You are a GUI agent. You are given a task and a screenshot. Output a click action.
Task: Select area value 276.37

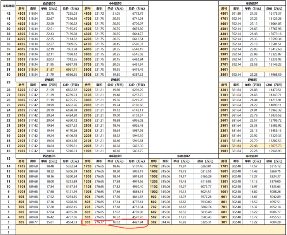tap(99, 222)
